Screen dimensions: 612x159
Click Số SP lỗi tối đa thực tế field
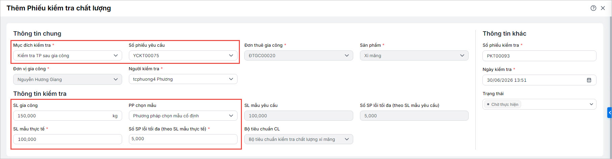183,139
